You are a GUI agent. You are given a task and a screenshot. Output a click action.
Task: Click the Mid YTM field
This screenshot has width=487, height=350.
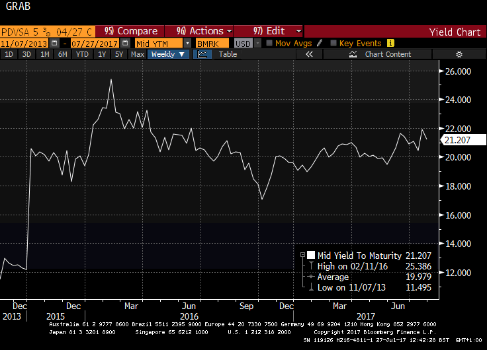[x=159, y=44]
